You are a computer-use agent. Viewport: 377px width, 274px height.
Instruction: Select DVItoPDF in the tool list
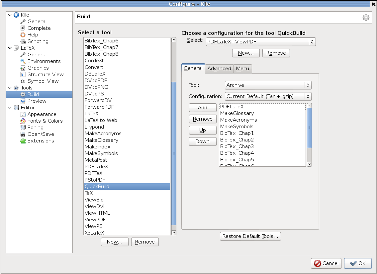pyautogui.click(x=127, y=81)
